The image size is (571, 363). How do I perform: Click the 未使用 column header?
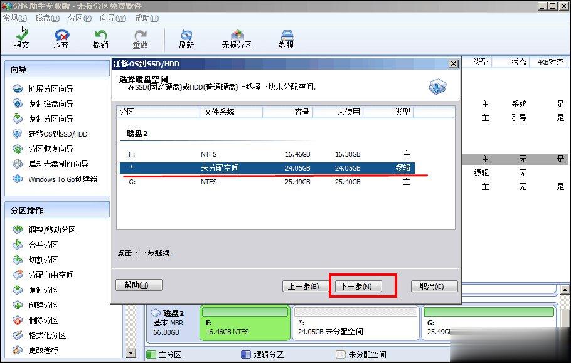pos(338,112)
